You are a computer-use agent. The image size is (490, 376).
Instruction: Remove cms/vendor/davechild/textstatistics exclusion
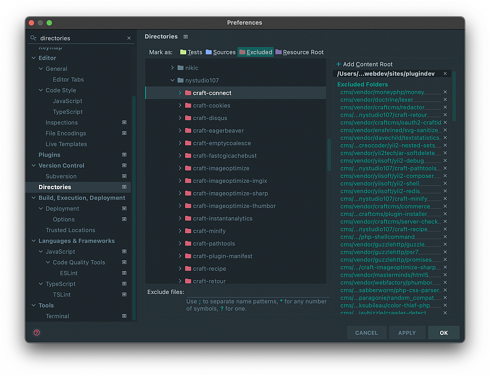coord(445,138)
